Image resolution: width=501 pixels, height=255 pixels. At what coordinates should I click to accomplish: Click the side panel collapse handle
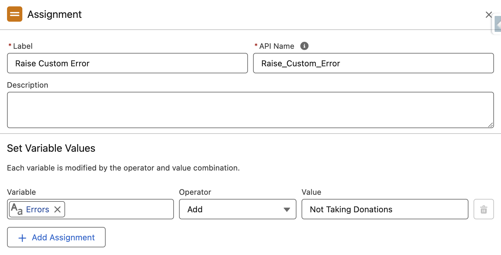(x=497, y=25)
